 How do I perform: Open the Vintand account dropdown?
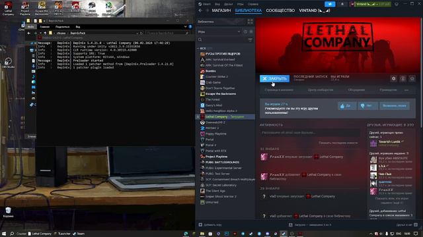(x=373, y=4)
